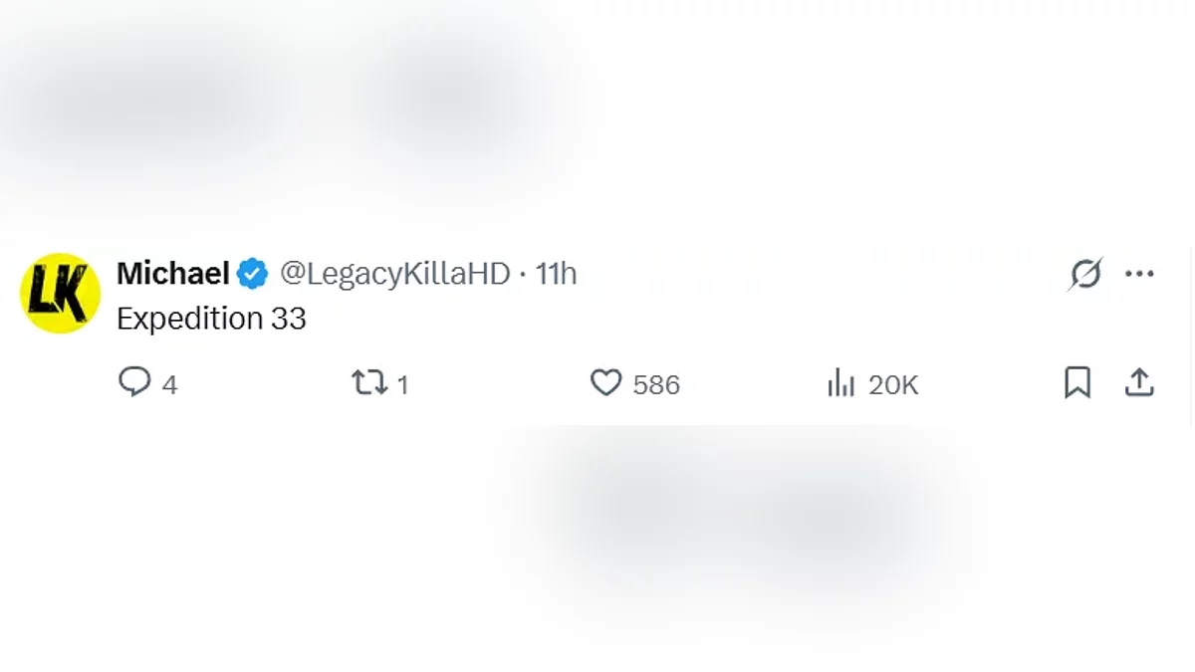The width and height of the screenshot is (1195, 672).
Task: Click the Grok slashed-circle icon
Action: [x=1085, y=273]
